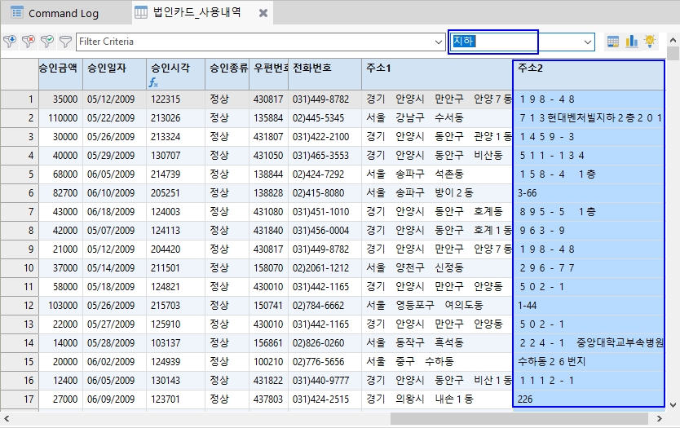Click date cell 06/18/2009
680x428 pixels.
tap(114, 212)
